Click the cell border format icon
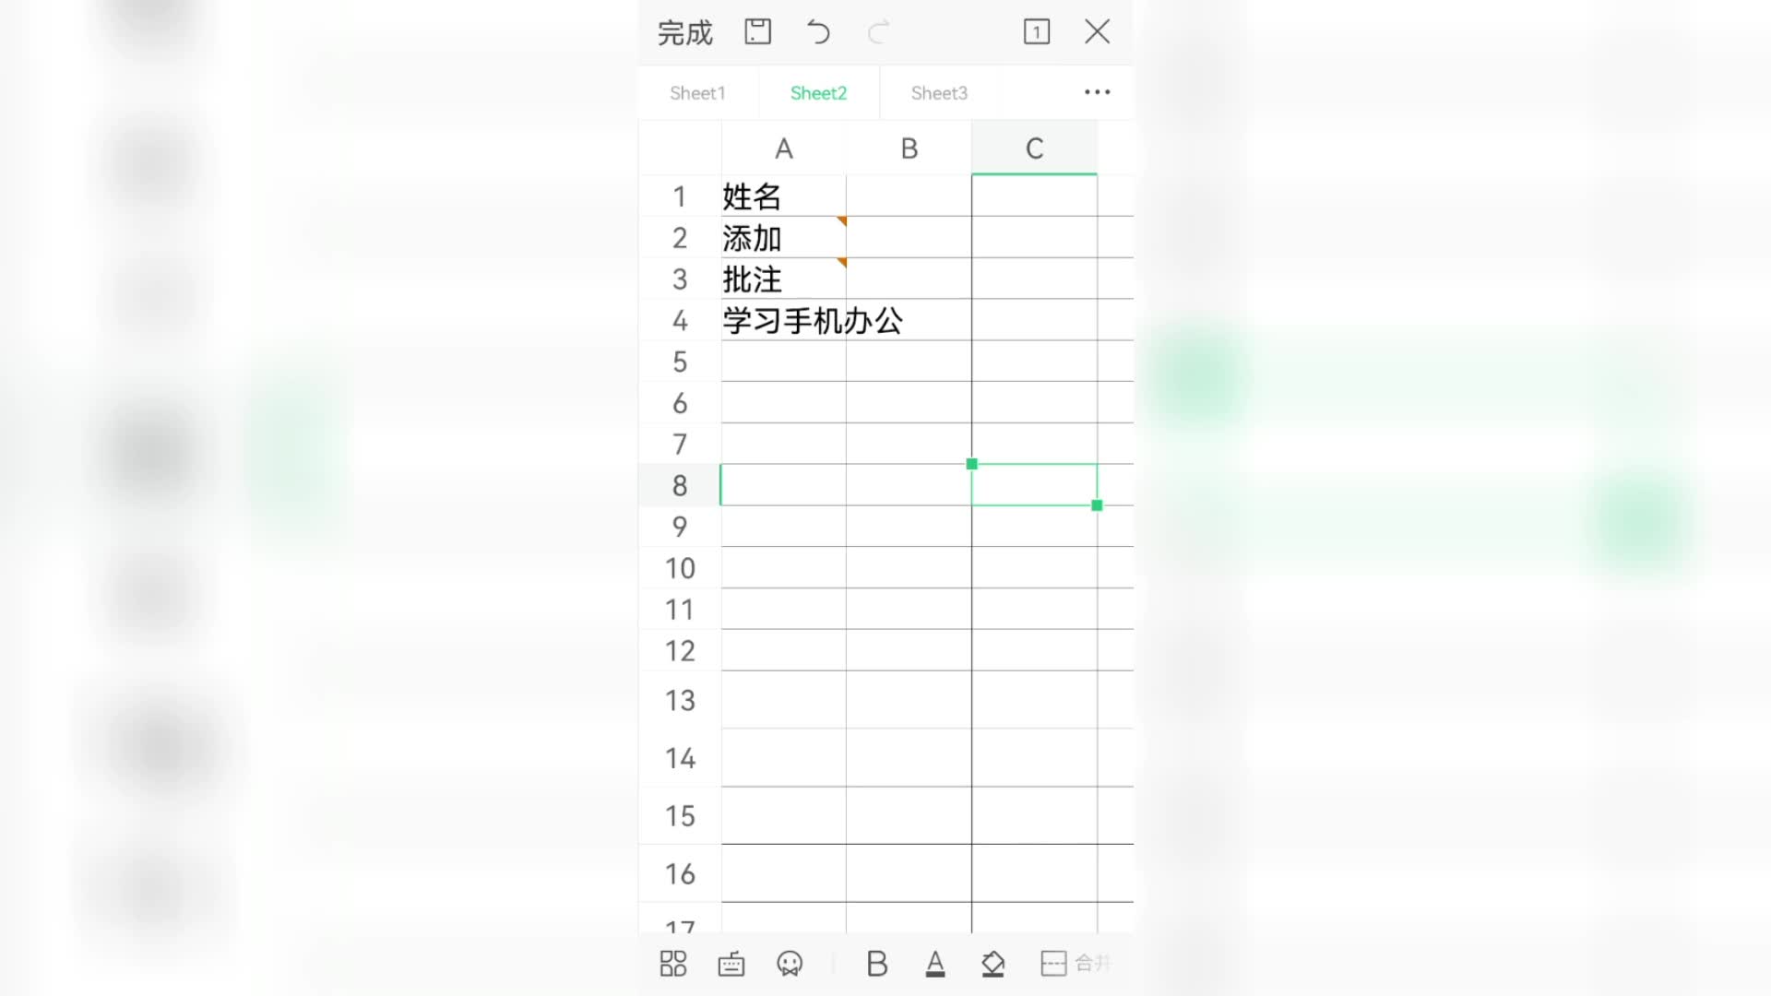 tap(1052, 963)
